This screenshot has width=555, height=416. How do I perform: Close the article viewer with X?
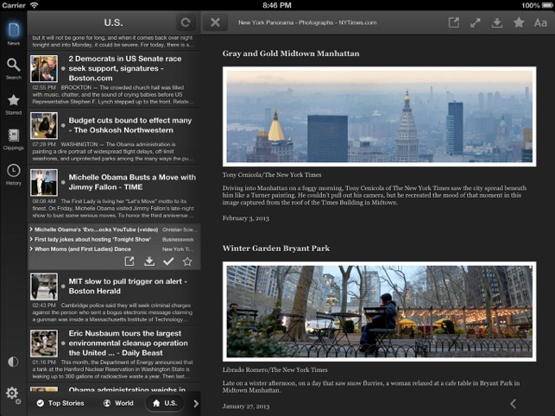click(x=215, y=22)
